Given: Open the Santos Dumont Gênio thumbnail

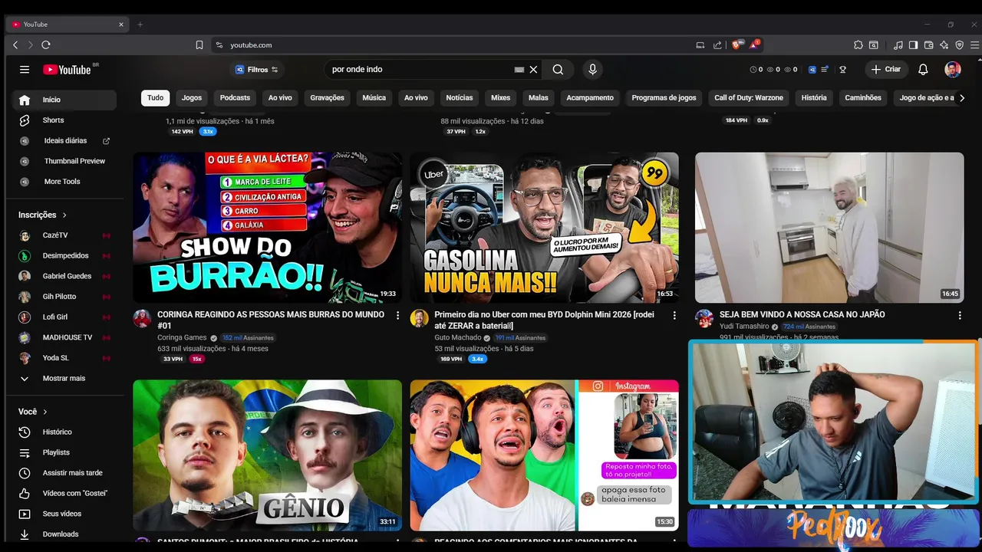Looking at the screenshot, I should (267, 455).
